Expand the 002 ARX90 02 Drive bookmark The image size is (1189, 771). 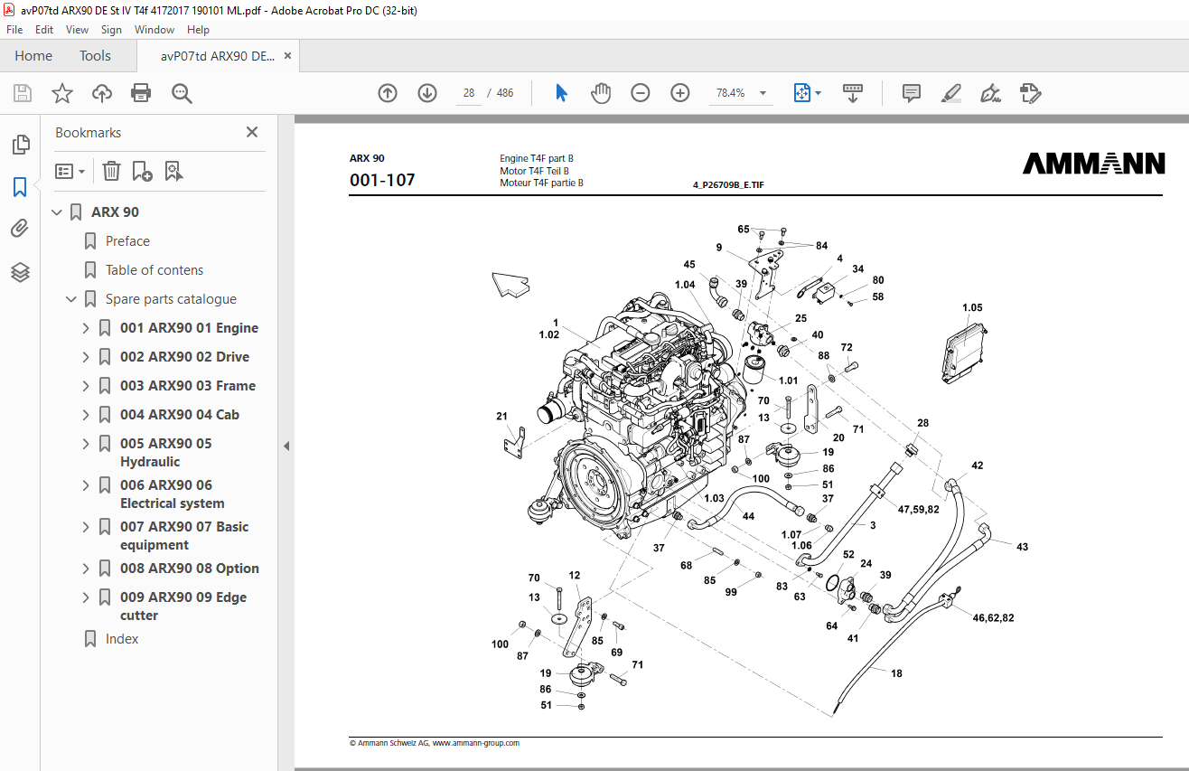pos(87,357)
